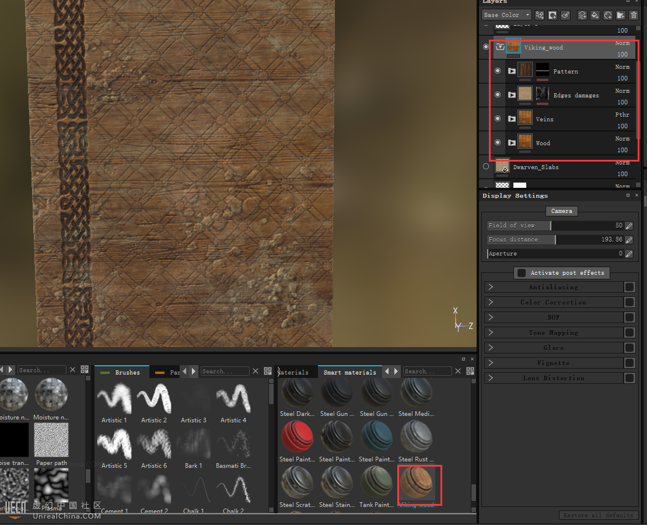Hide the Pattern layer
The height and width of the screenshot is (525, 647).
pos(498,71)
